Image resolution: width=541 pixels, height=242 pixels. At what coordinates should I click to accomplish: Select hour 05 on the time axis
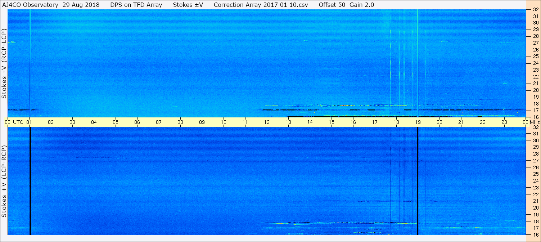[116, 122]
